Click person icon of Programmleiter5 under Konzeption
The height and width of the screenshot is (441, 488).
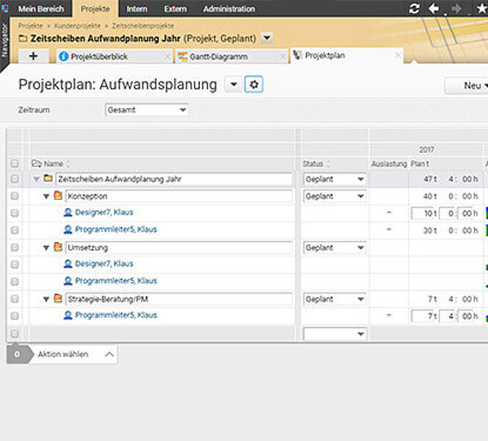point(68,229)
